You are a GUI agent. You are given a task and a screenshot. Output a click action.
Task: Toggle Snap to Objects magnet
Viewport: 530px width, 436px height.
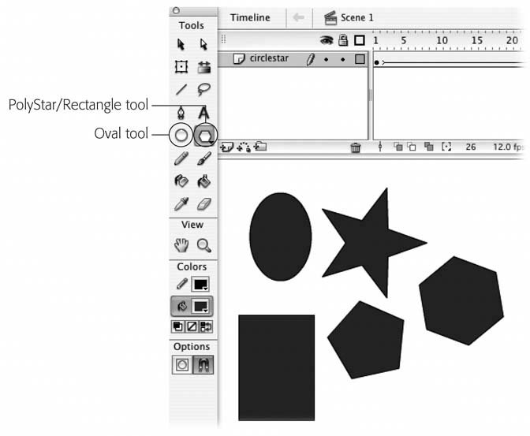(203, 365)
